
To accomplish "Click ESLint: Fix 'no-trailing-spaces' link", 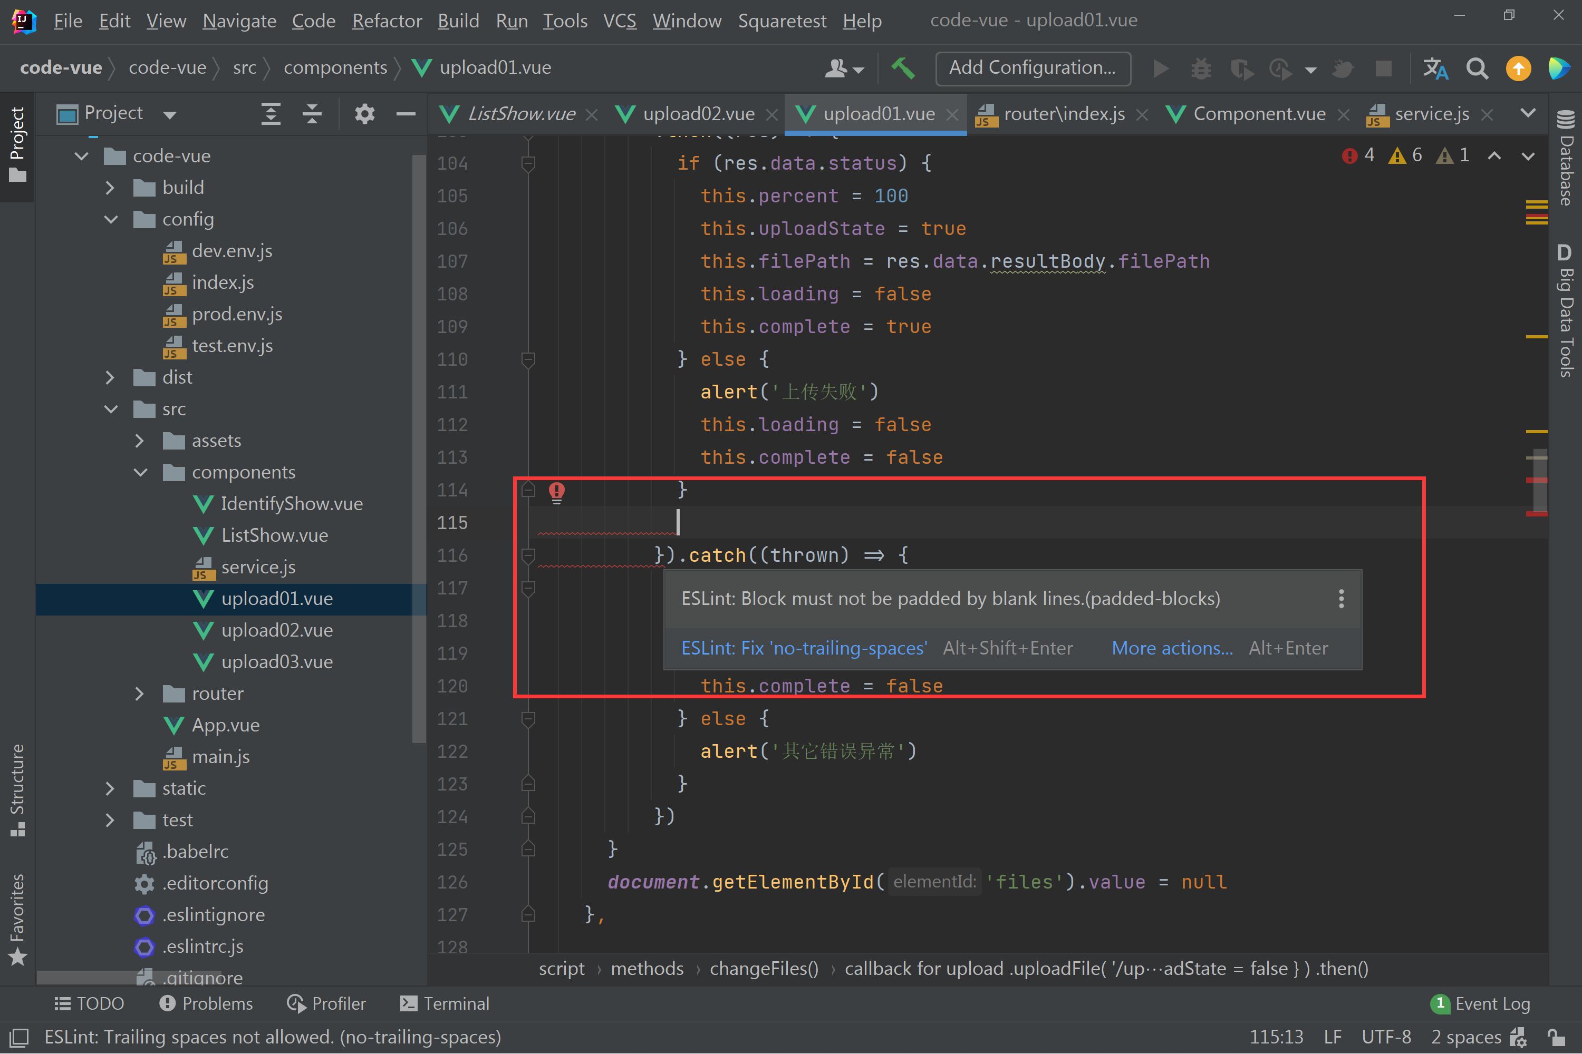I will [804, 647].
